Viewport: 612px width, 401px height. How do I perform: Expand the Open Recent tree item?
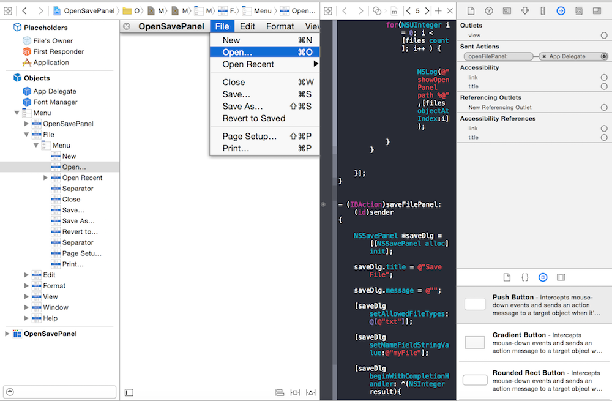coord(46,178)
